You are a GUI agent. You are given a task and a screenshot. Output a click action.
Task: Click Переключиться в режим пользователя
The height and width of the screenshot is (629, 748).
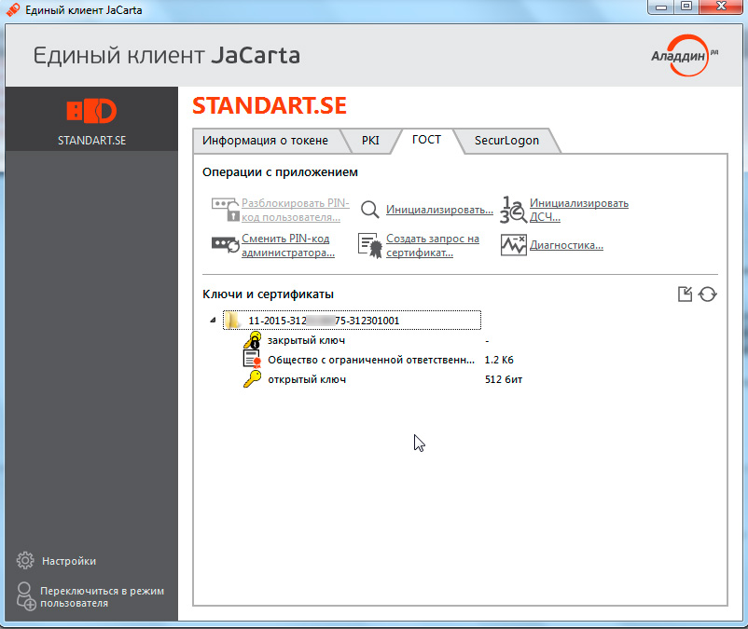[x=102, y=596]
